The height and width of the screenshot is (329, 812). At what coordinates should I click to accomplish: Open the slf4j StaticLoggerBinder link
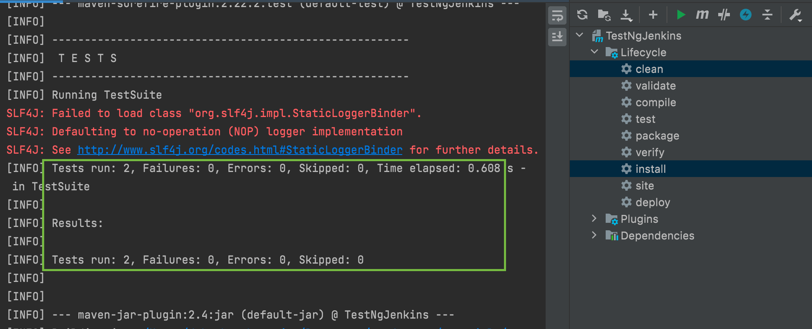coord(240,150)
